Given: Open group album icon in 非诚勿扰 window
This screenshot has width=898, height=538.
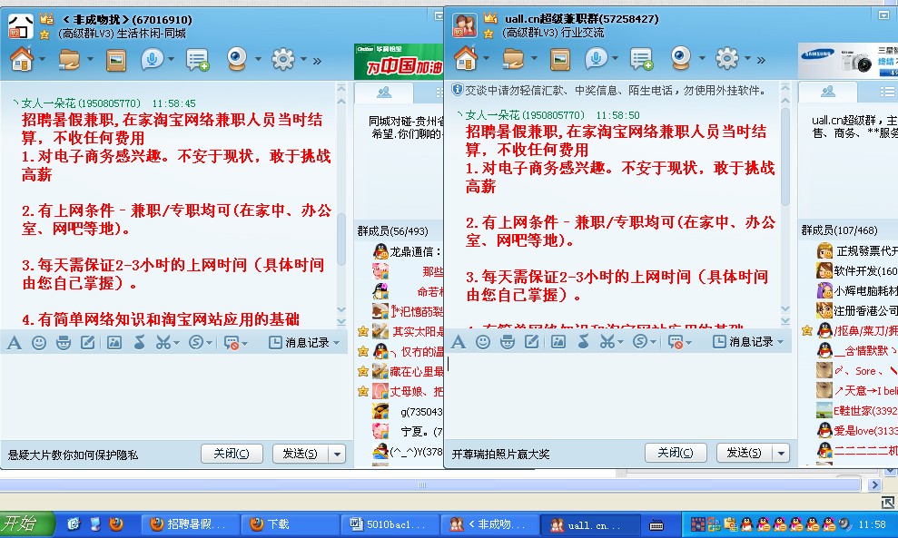Looking at the screenshot, I should [x=115, y=60].
